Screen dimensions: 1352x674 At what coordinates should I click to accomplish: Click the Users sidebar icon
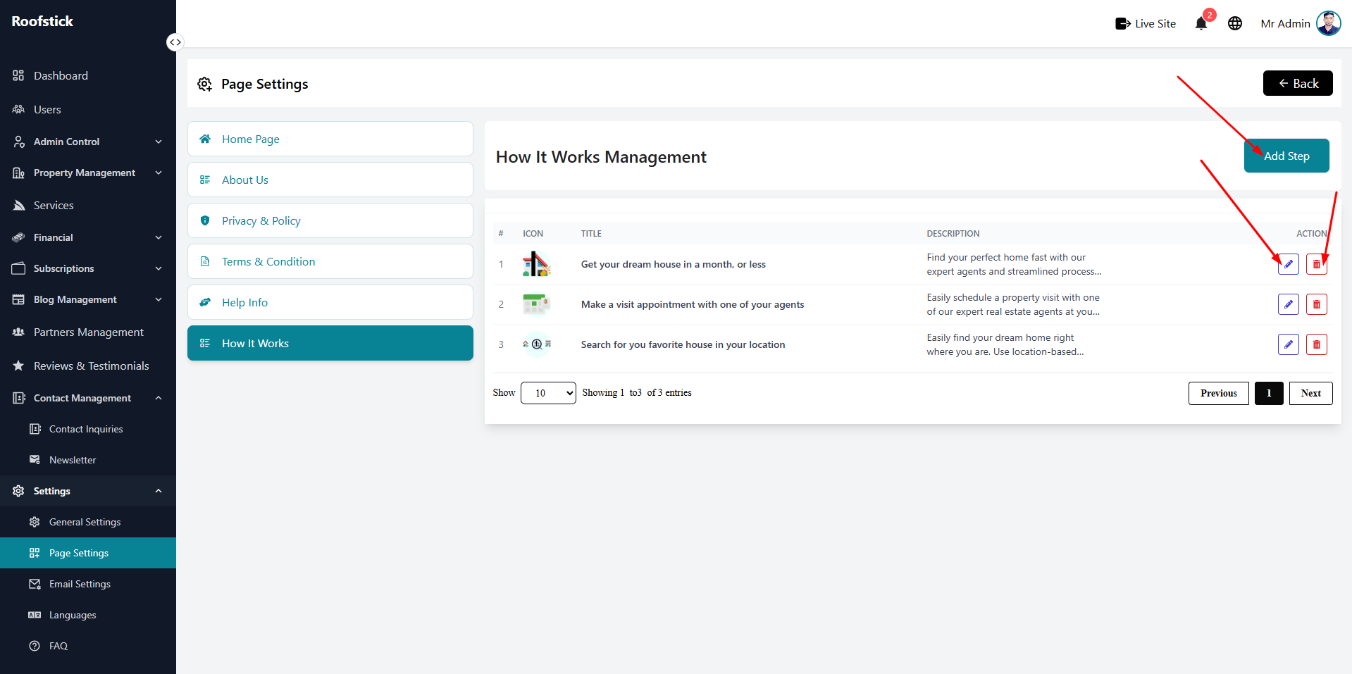(18, 109)
